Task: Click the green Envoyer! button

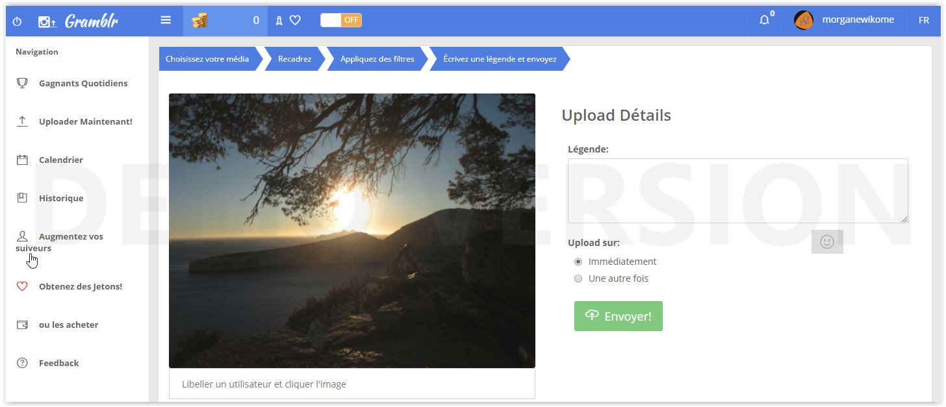Action: tap(618, 316)
